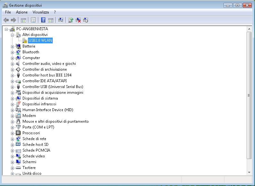Screen dimensions: 255x186
Task: Expand Human Interface Device (HID)
Action: (12, 110)
